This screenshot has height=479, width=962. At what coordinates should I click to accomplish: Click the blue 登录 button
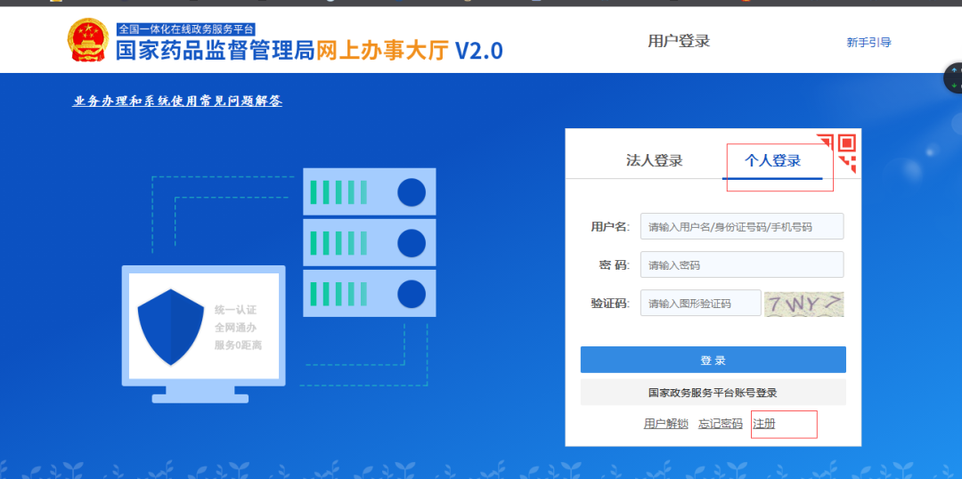[713, 360]
